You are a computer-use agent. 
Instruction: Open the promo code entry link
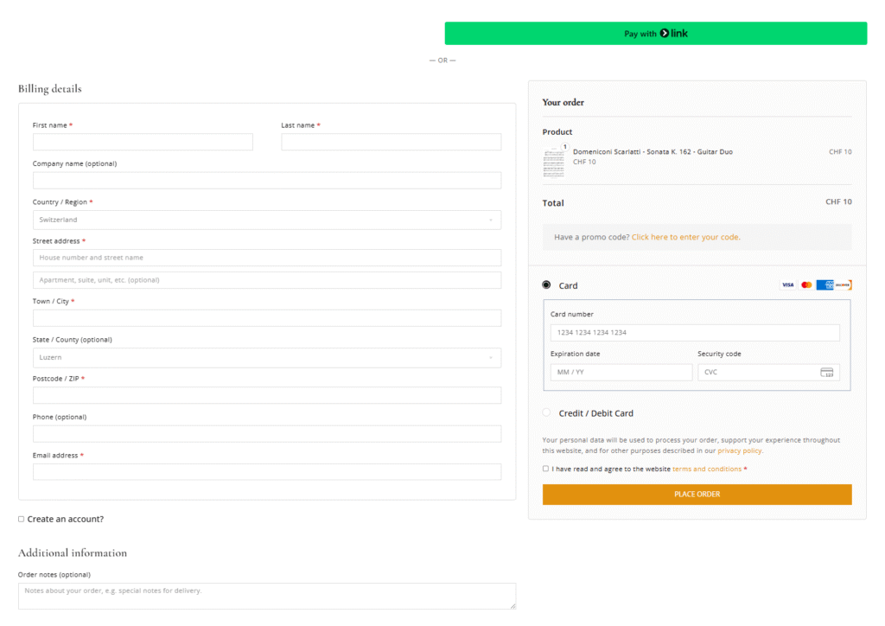pos(685,237)
